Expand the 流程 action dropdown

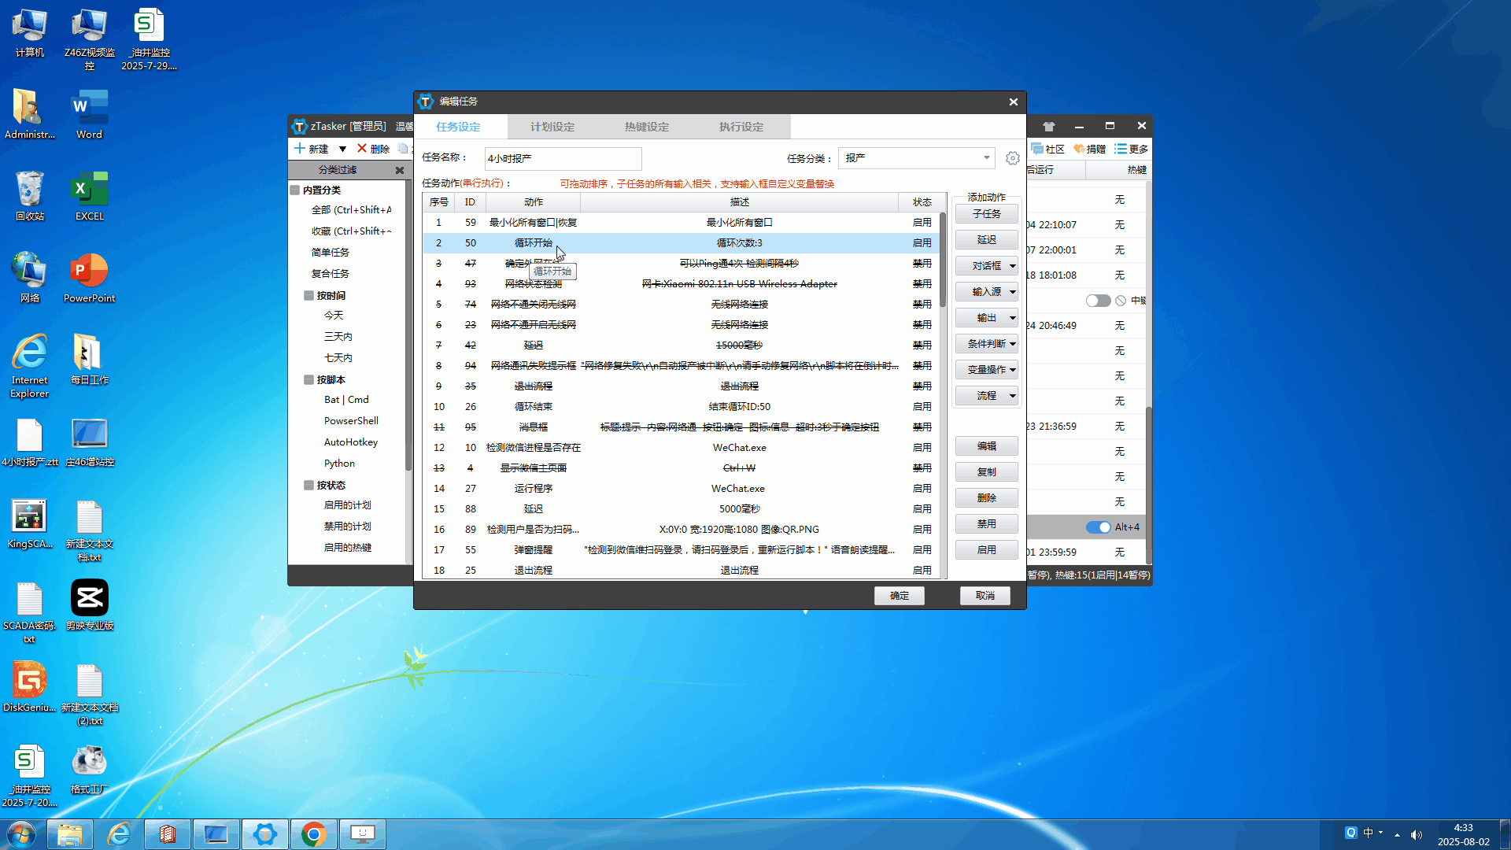[x=1013, y=396]
